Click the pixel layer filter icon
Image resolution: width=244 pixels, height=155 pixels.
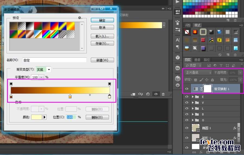point(209,66)
